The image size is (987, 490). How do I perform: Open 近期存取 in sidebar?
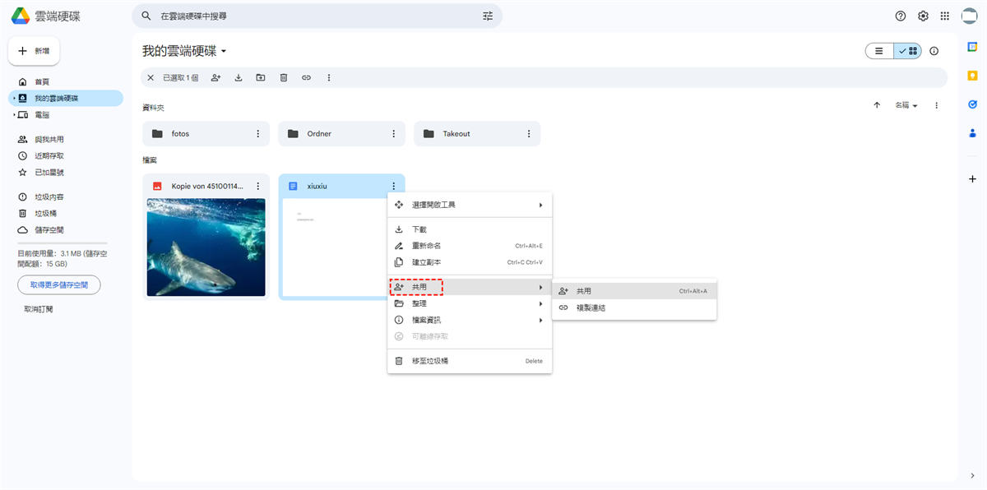(66, 155)
